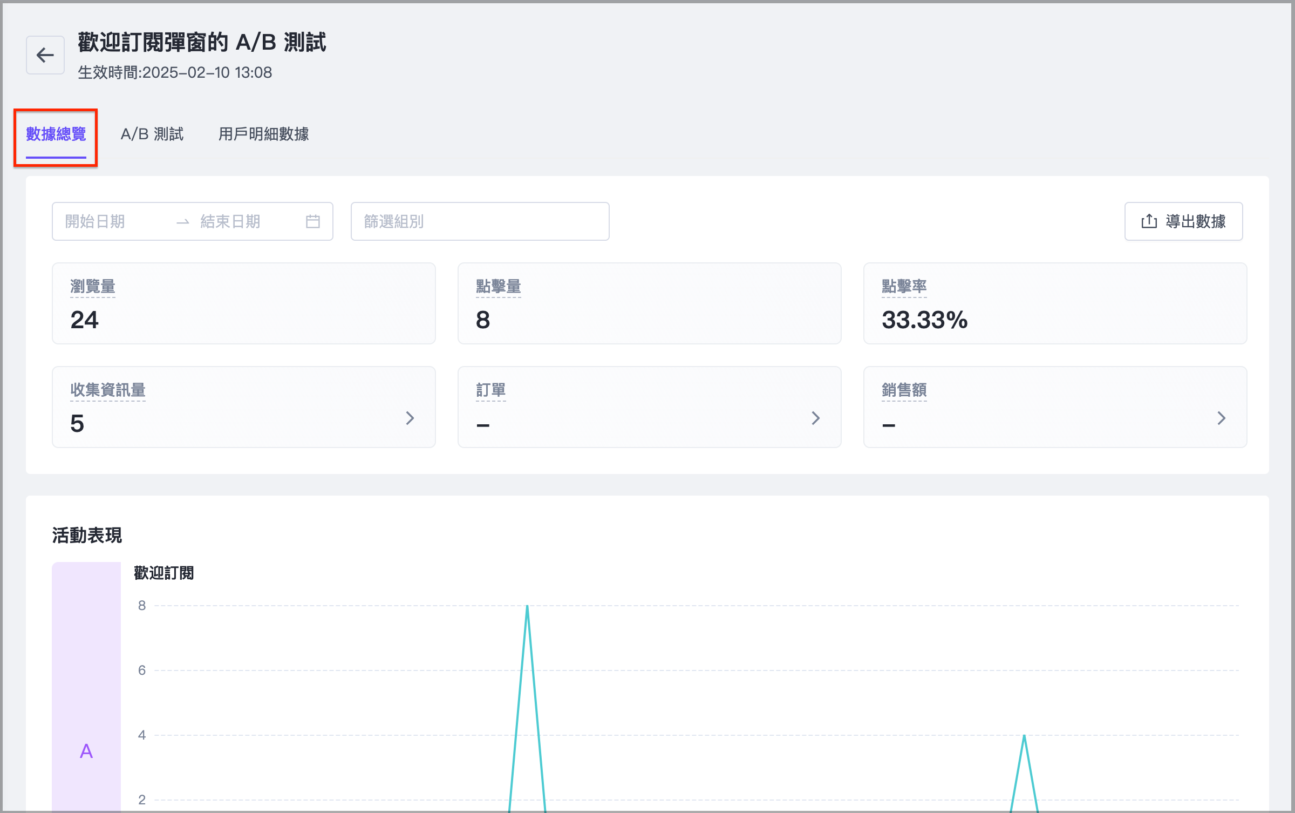1295x813 pixels.
Task: Select the 數據總覽 tab
Action: pyautogui.click(x=56, y=134)
